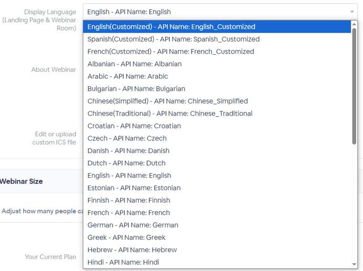Select Danish language option
363x271 pixels.
coord(217,150)
